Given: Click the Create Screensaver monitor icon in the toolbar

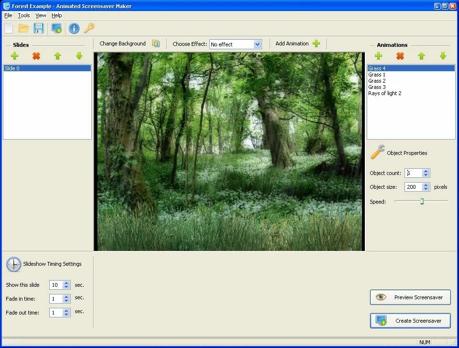Looking at the screenshot, I should click(56, 28).
